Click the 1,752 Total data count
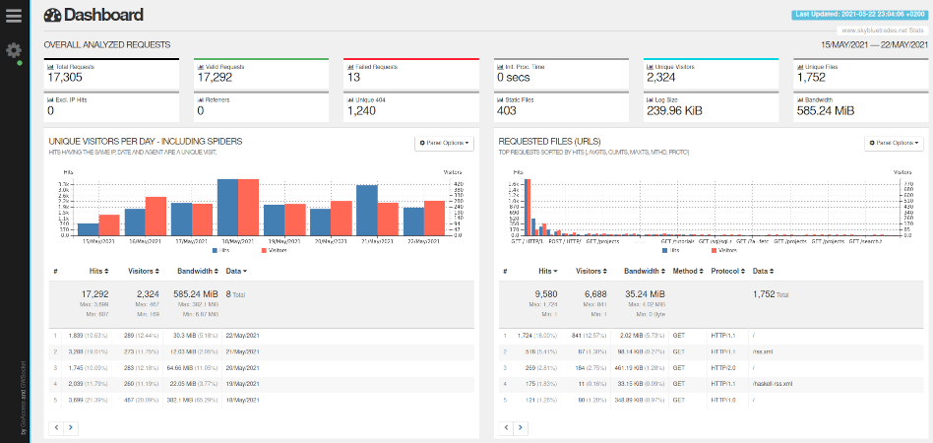The width and height of the screenshot is (933, 443). click(x=771, y=294)
